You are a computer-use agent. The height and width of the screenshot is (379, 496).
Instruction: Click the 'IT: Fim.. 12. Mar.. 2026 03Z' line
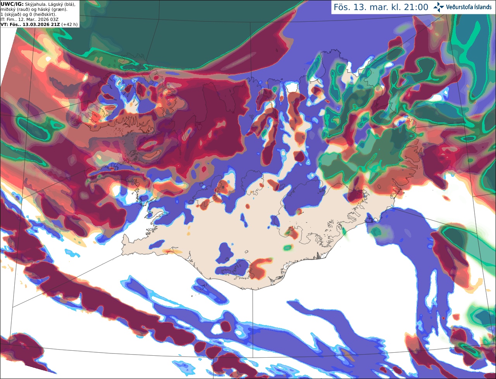[x=29, y=19]
